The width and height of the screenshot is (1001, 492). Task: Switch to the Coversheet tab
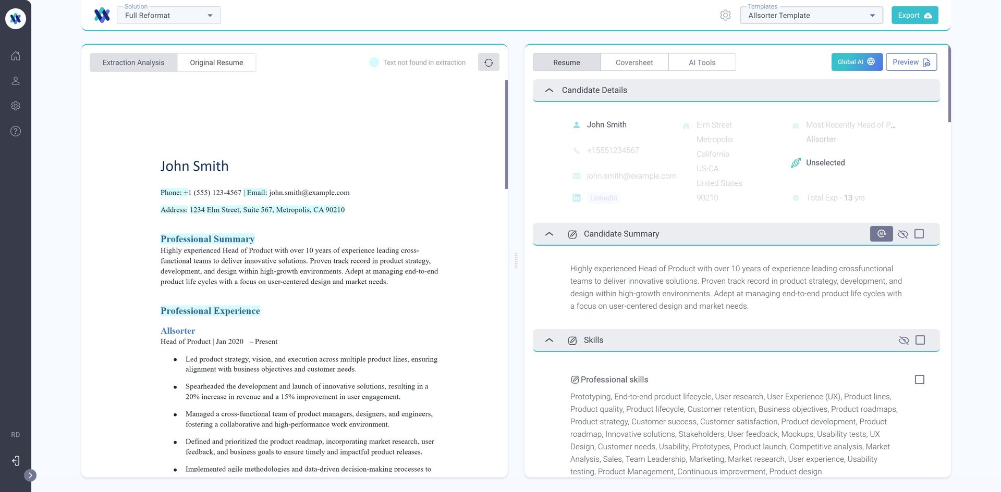[x=634, y=62]
